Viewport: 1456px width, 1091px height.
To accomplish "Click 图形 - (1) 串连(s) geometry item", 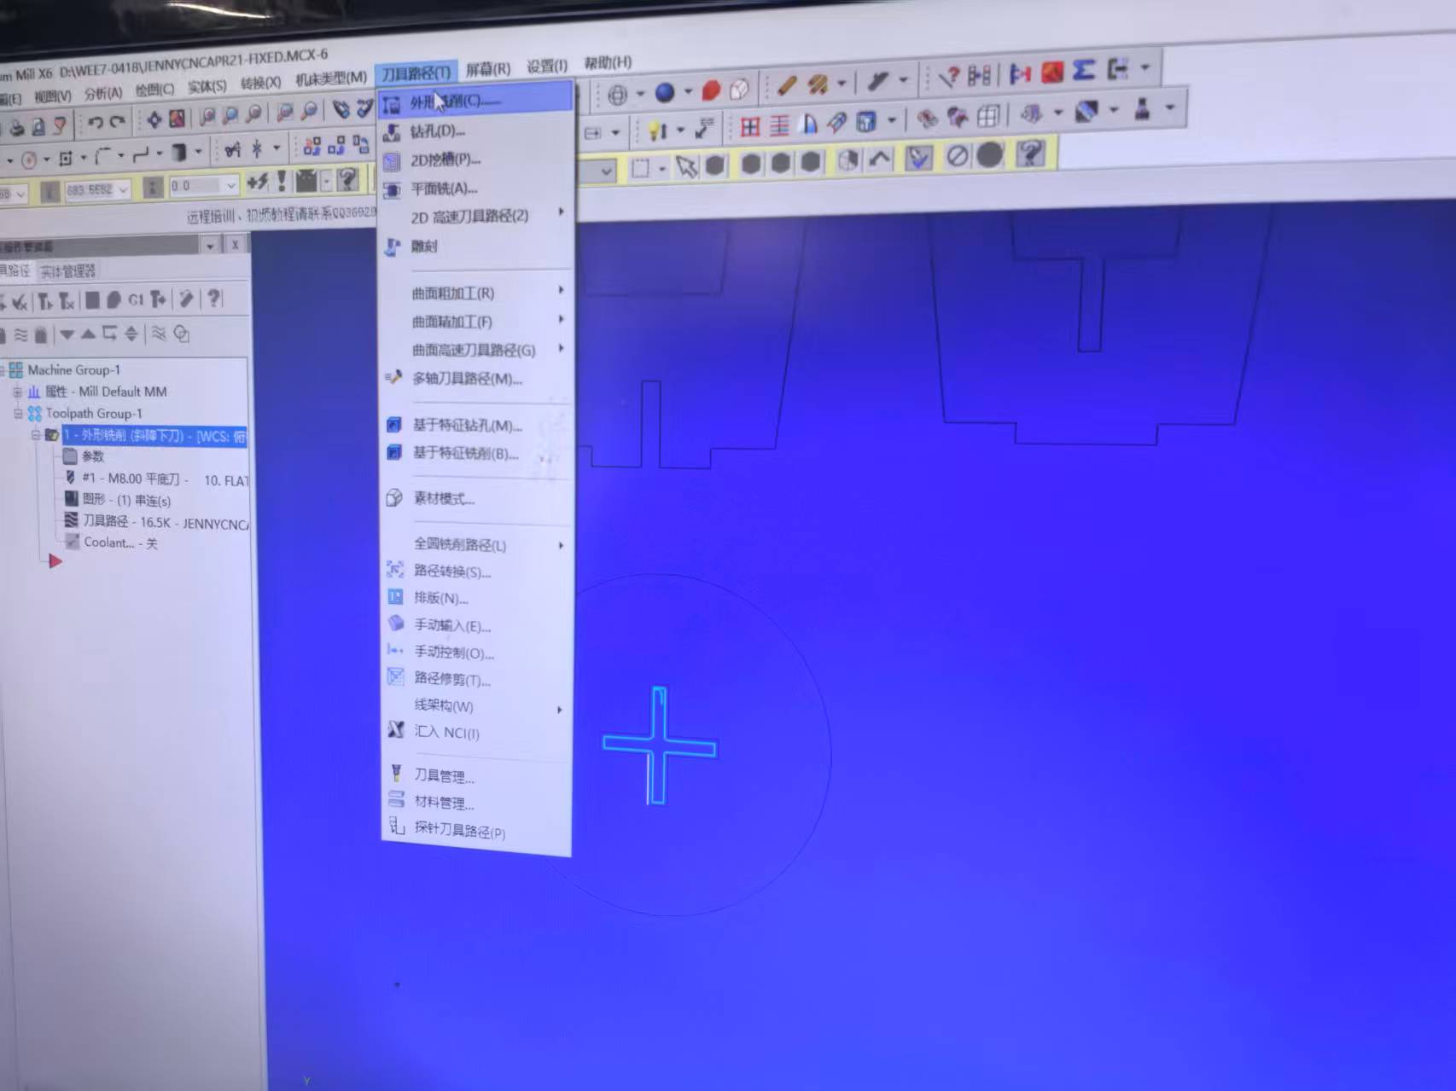I will point(126,501).
